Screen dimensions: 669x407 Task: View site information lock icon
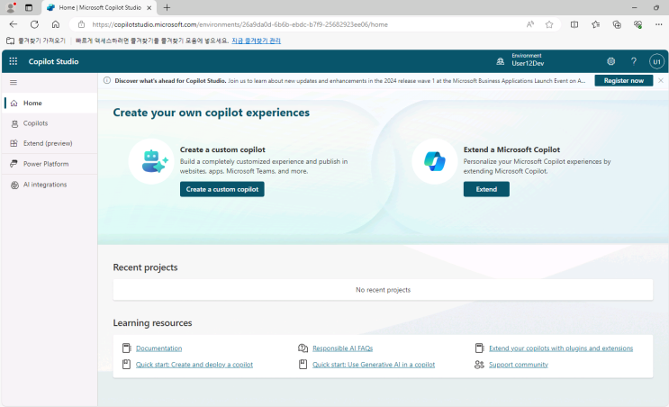82,24
